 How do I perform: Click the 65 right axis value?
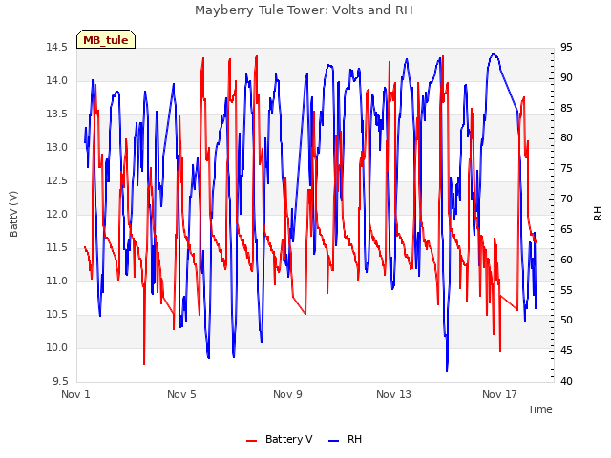566,229
